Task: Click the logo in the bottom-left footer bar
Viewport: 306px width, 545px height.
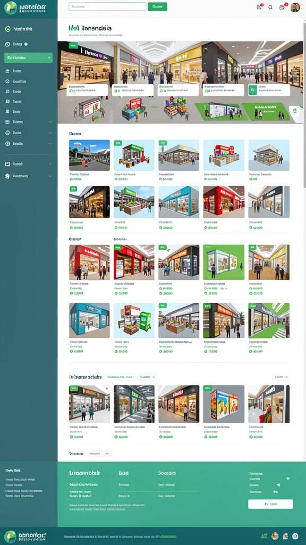Action: (24, 536)
